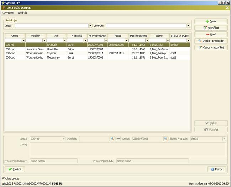This screenshot has height=187, width=231.
Task: Open the Nazwisko column filter dropdown
Action: [x=85, y=40]
